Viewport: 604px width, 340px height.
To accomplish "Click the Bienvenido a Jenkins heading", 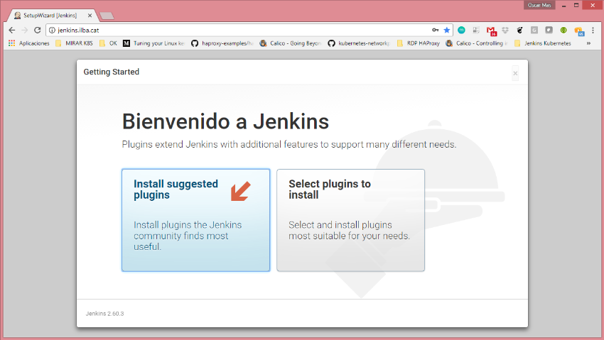I will [x=225, y=121].
